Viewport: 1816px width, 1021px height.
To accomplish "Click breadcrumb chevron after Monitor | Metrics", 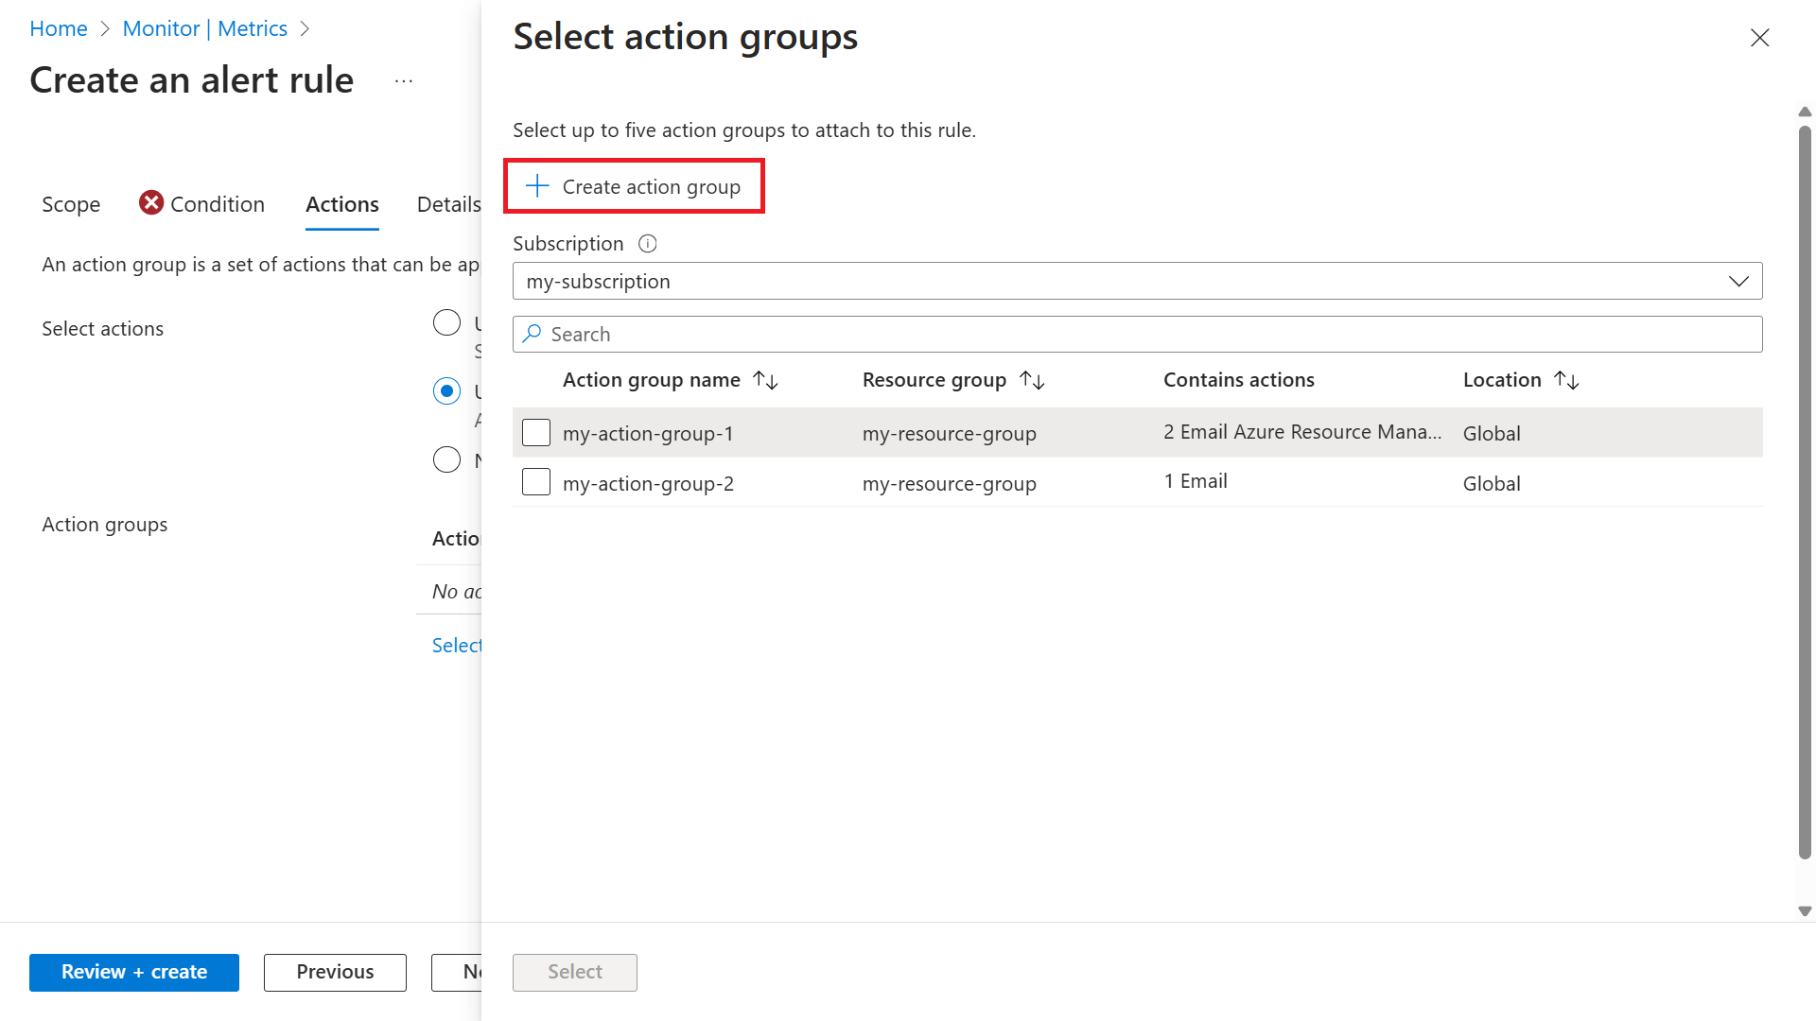I will 305,29.
